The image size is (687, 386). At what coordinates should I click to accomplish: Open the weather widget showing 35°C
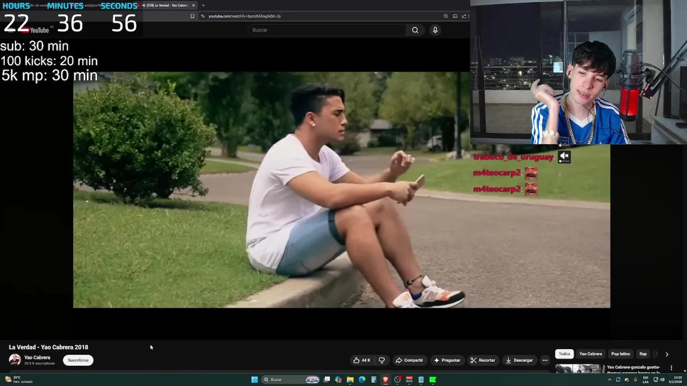[x=18, y=380]
